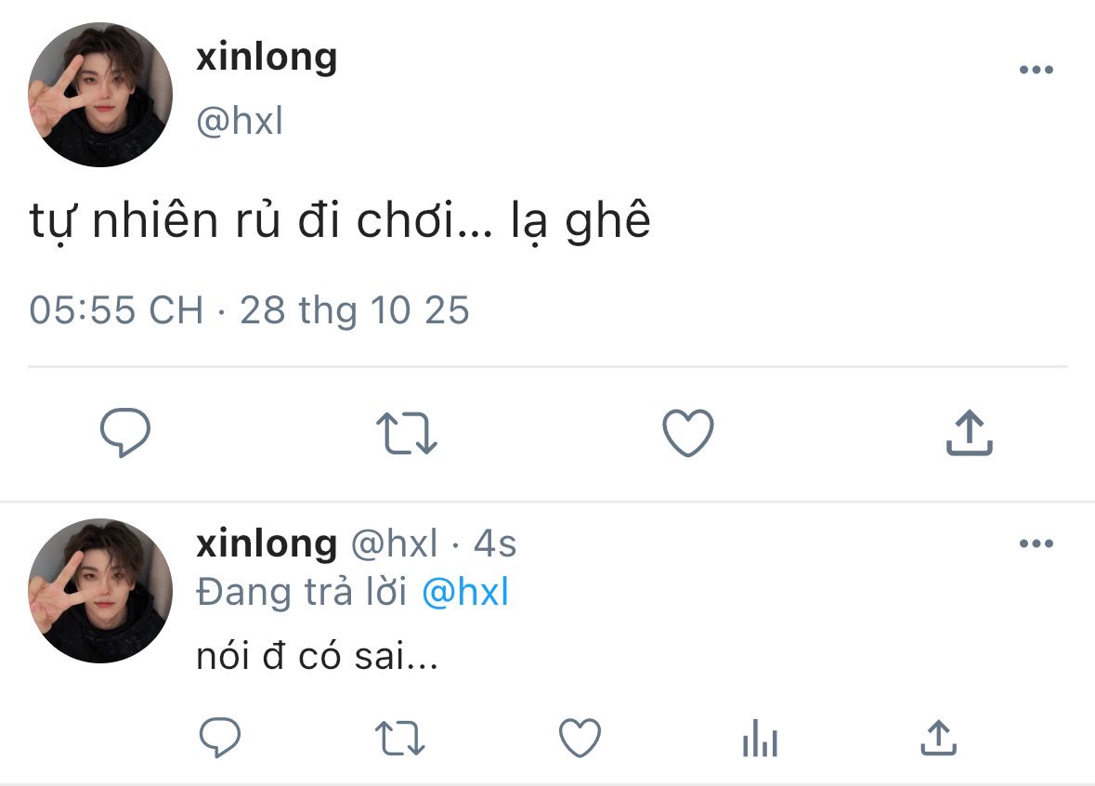Share the main tweet

coord(969,433)
